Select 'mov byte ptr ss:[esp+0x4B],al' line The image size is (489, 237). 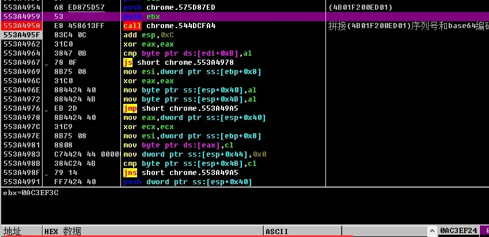(190, 99)
